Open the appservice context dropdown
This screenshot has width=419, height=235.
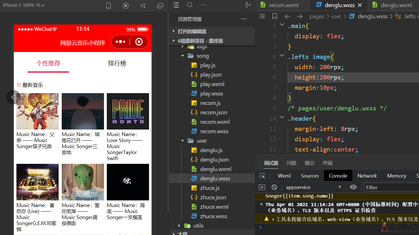click(314, 187)
